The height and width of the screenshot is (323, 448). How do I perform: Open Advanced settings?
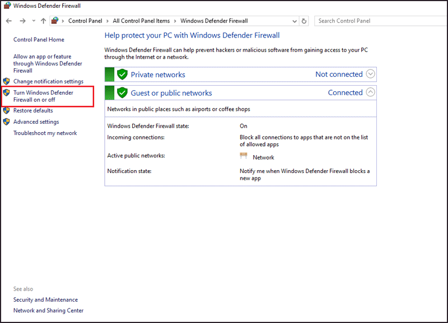(36, 122)
